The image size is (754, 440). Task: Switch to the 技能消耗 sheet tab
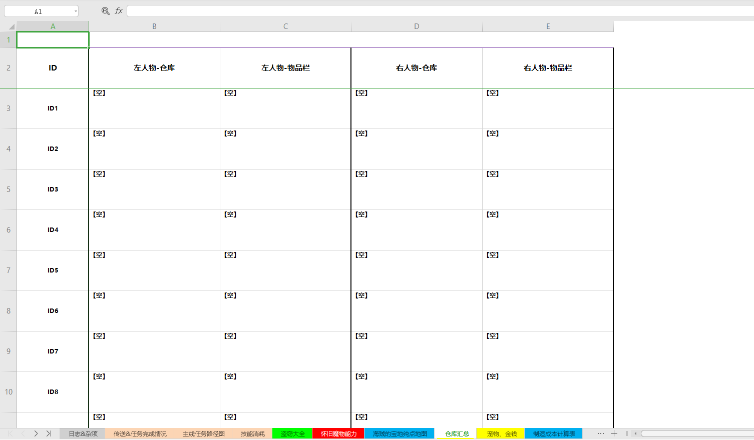click(x=252, y=433)
